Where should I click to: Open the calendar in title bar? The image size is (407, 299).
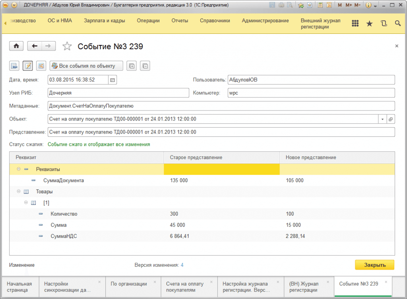tap(329, 5)
